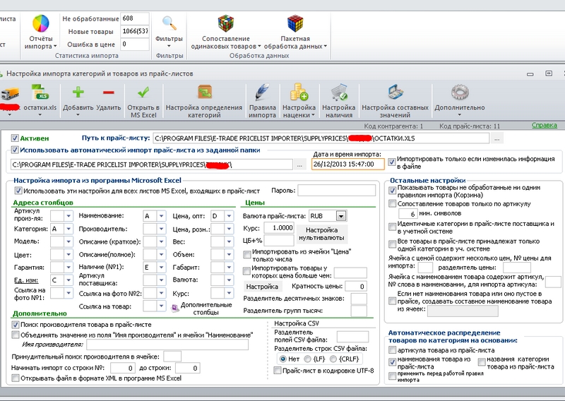Enable Все товары принадлежат одной категории checkbox
The width and height of the screenshot is (565, 401).
(x=393, y=244)
